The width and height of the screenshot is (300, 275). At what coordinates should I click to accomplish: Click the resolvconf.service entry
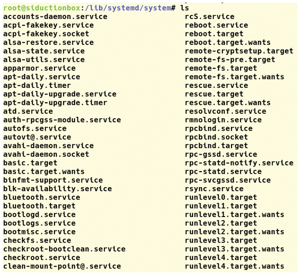point(225,111)
